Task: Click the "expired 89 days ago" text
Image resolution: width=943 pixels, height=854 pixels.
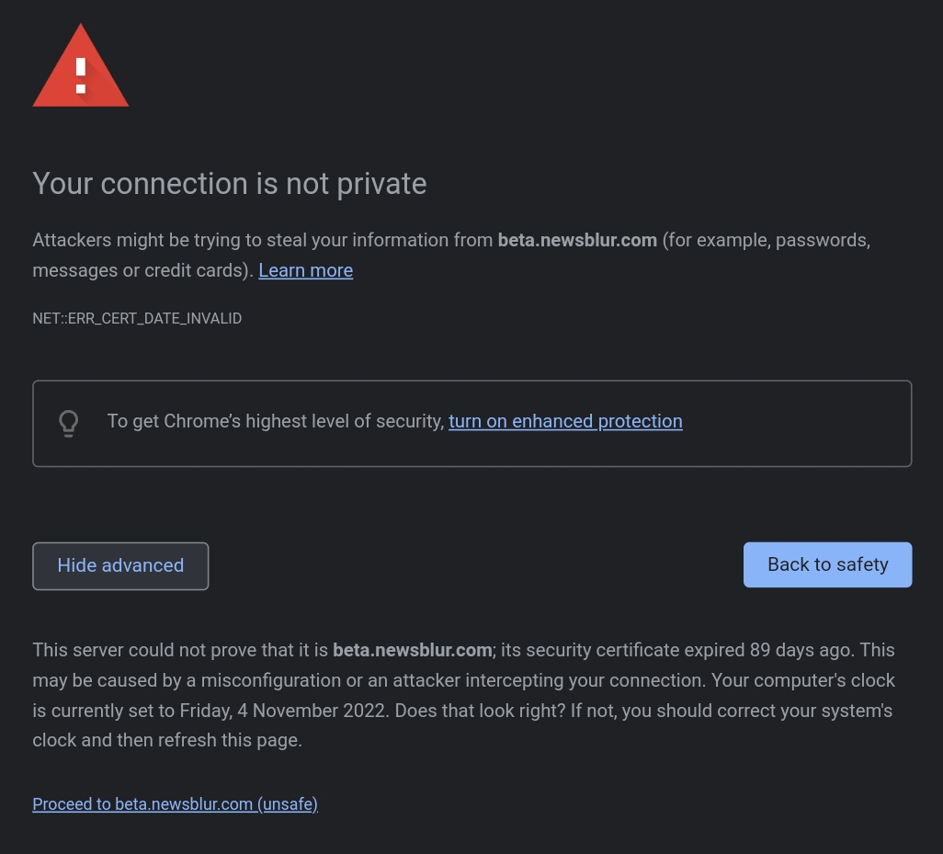Action: 776,650
